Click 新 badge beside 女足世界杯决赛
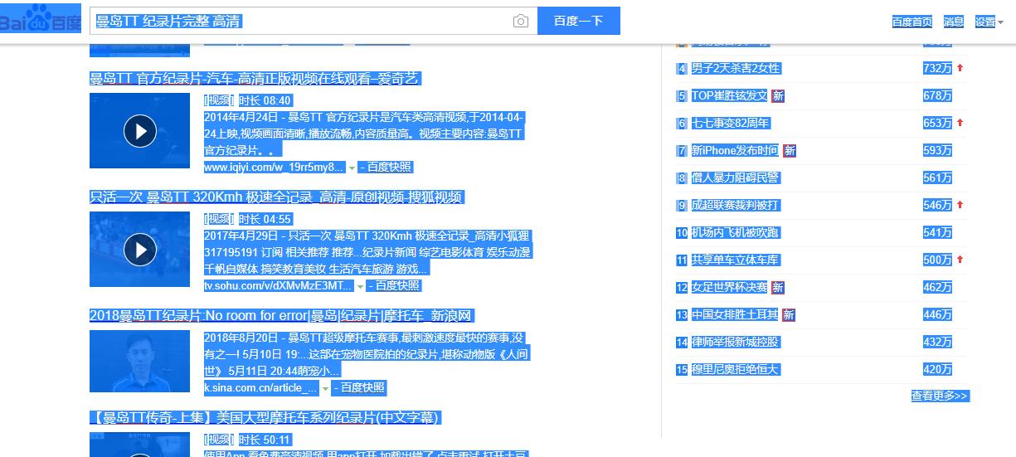 (x=778, y=288)
